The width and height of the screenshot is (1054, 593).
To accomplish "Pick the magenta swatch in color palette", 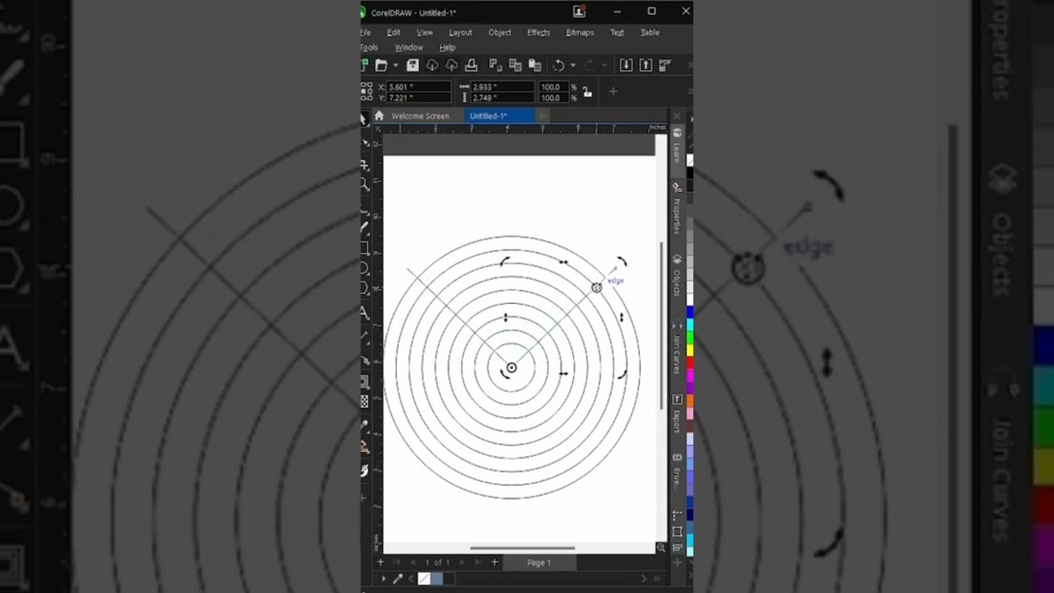I will point(690,376).
